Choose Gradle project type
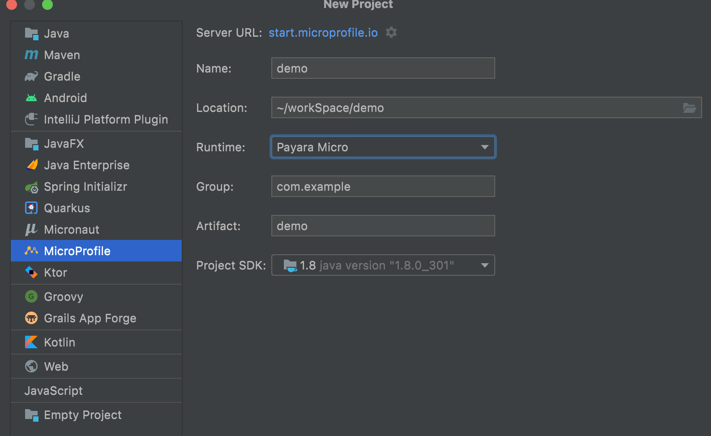 tap(96, 77)
